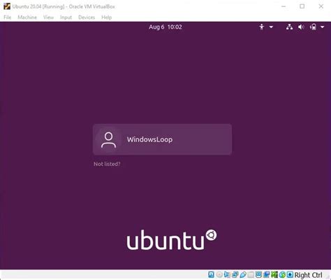
Task: Expand the system menu arrow at top right
Action: tap(323, 27)
